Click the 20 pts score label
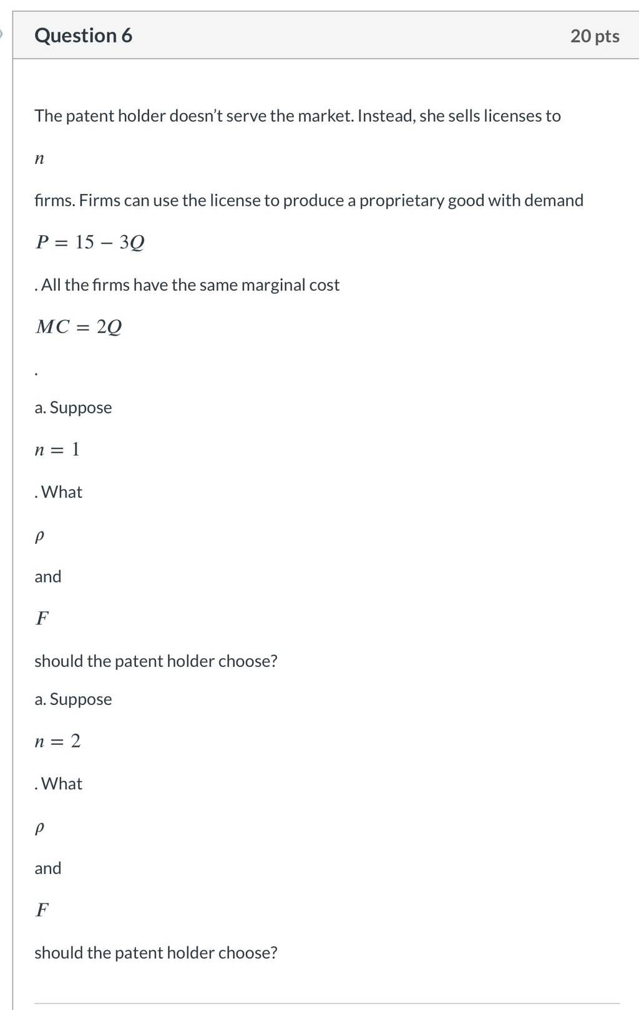Viewport: 639px width, 1010px height. point(595,36)
